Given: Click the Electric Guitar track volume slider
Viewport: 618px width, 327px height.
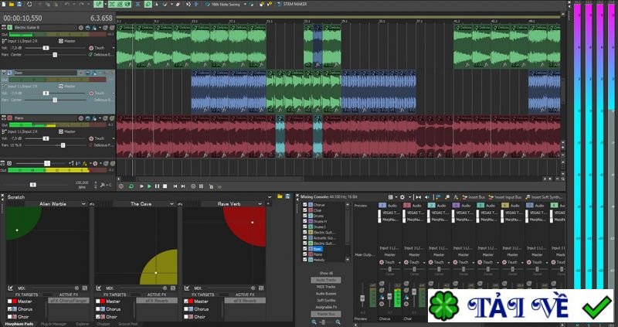Looking at the screenshot, I should coord(45,47).
